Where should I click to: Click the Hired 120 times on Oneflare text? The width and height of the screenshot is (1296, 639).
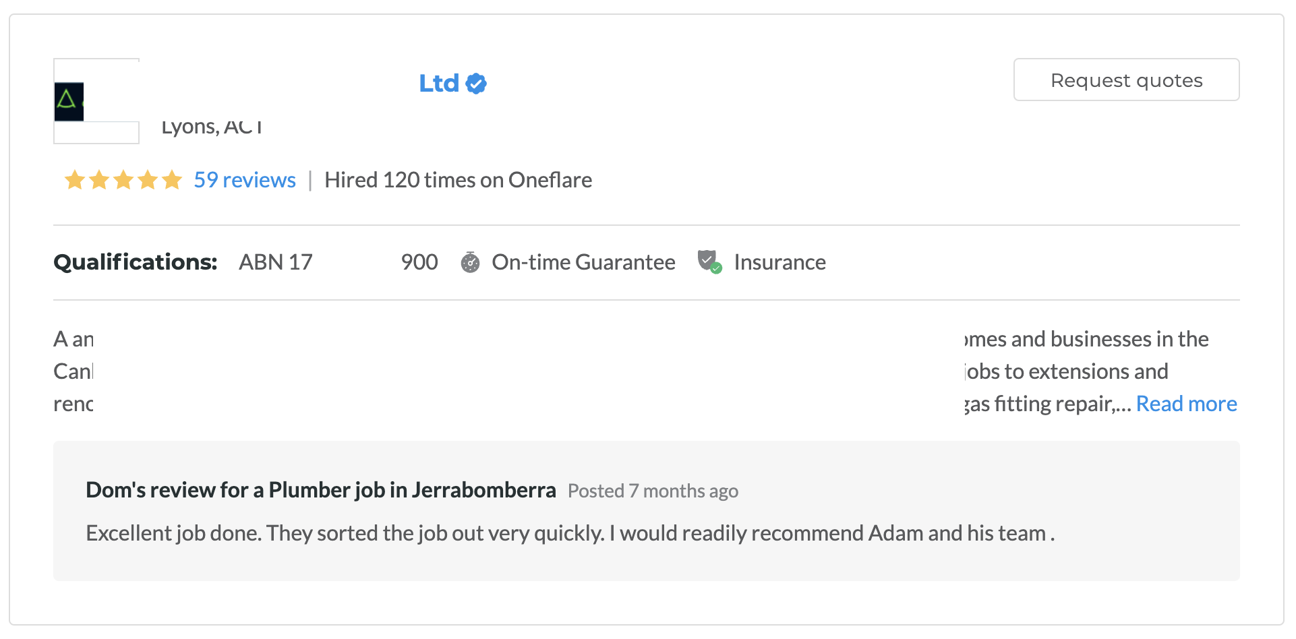pyautogui.click(x=458, y=180)
